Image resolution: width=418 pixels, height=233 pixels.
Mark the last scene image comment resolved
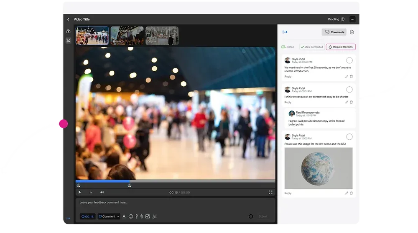click(x=349, y=137)
